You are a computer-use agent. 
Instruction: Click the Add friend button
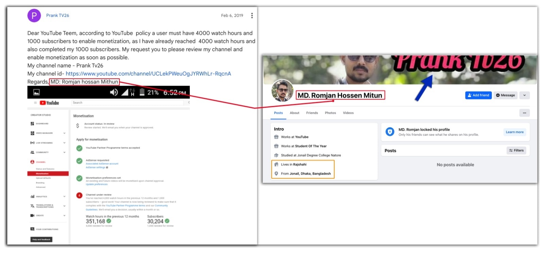[x=478, y=95]
